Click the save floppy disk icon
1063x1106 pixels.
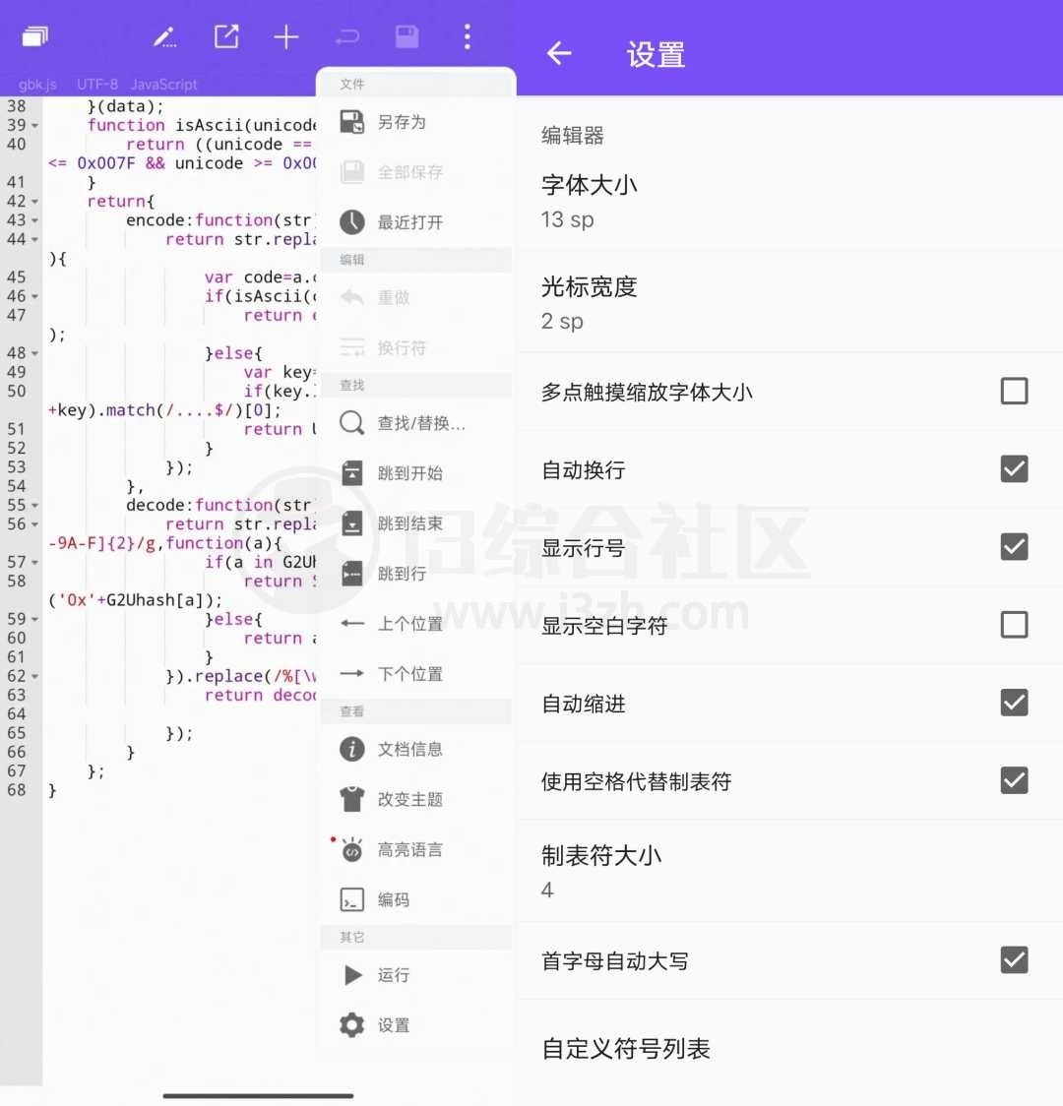pos(407,36)
